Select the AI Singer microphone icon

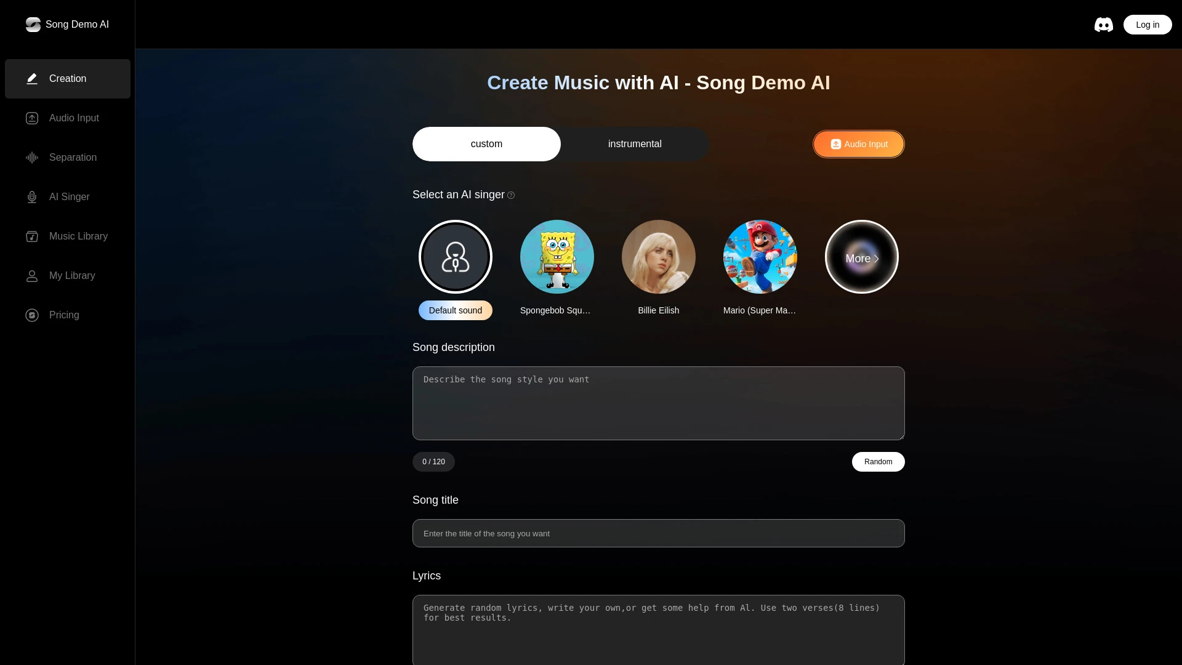point(31,196)
